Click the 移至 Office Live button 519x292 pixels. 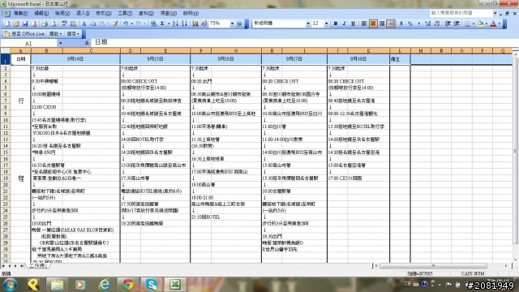(x=24, y=34)
